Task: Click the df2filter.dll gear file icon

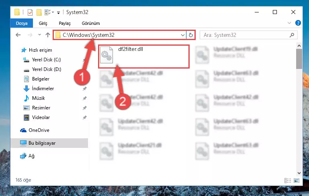Action: point(106,55)
